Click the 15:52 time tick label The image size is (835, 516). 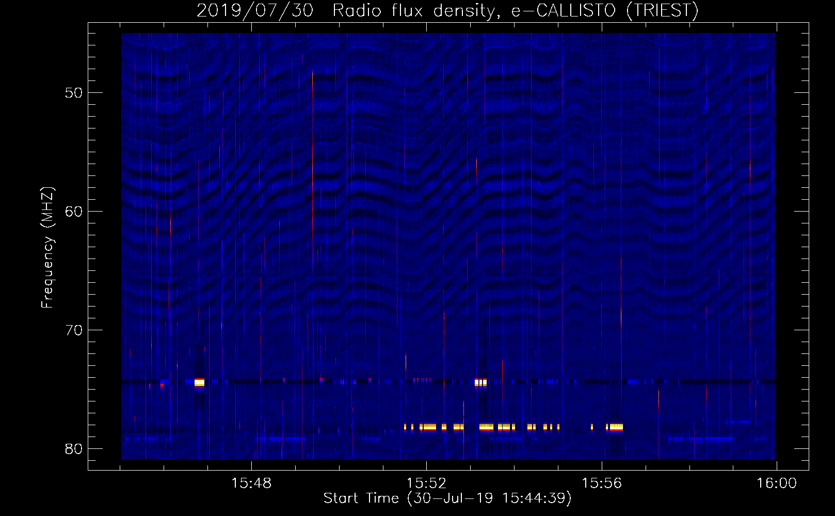click(x=426, y=483)
